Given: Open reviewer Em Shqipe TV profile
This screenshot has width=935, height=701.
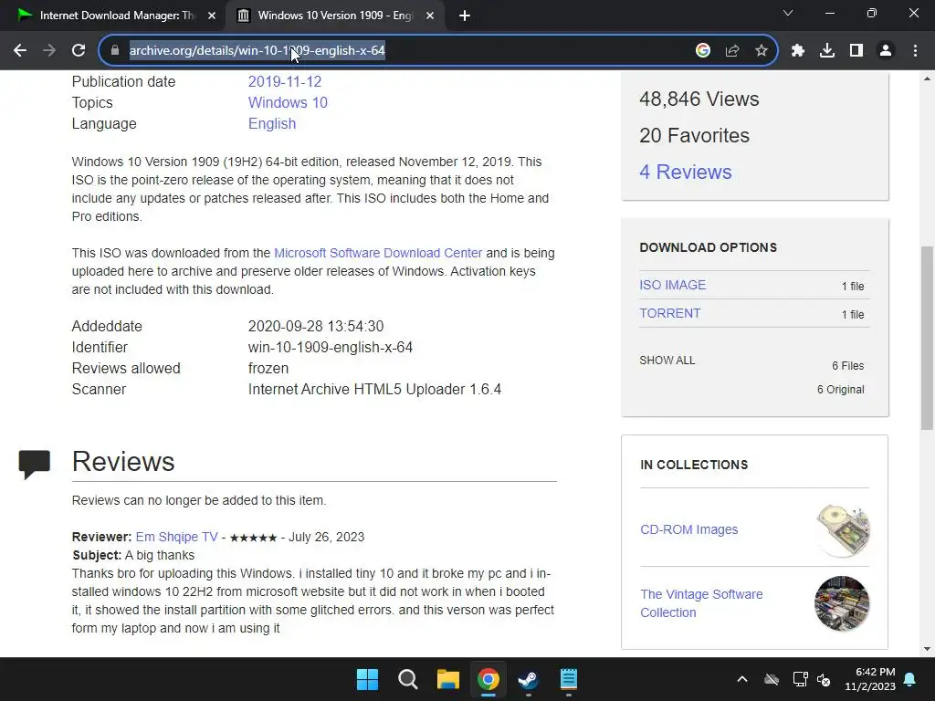Looking at the screenshot, I should click(x=176, y=537).
